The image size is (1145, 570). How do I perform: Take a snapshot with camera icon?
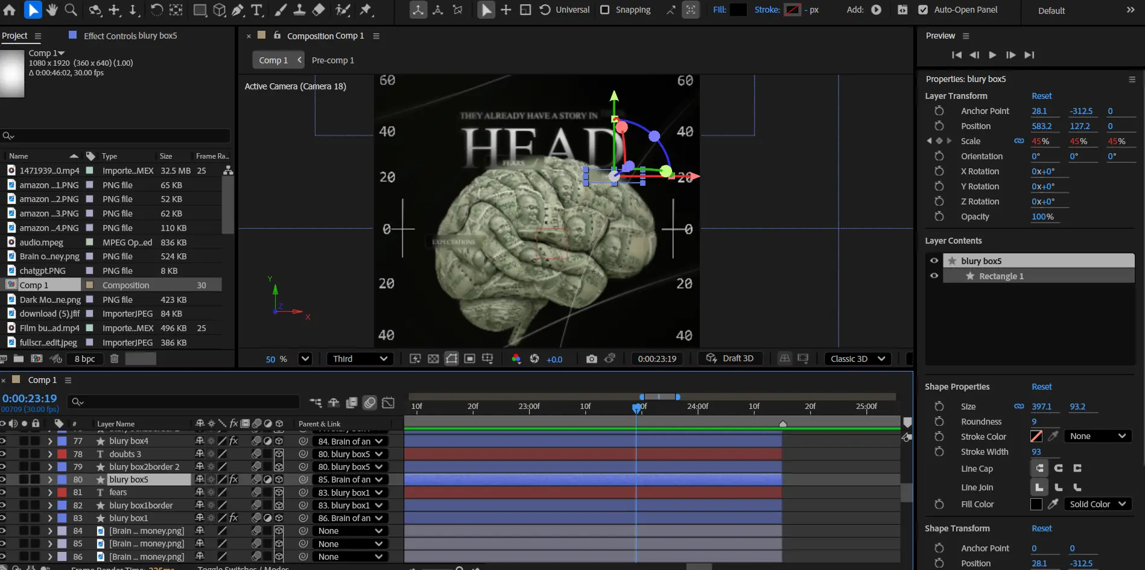click(x=591, y=359)
